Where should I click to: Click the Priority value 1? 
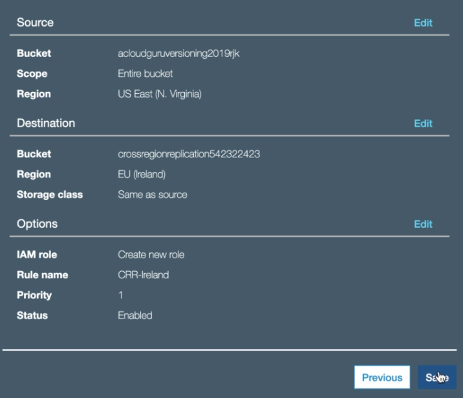(120, 295)
